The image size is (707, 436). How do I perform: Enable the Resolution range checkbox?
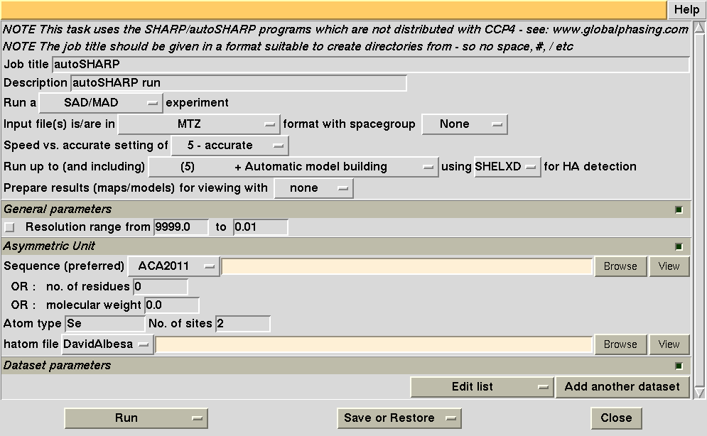(x=9, y=227)
